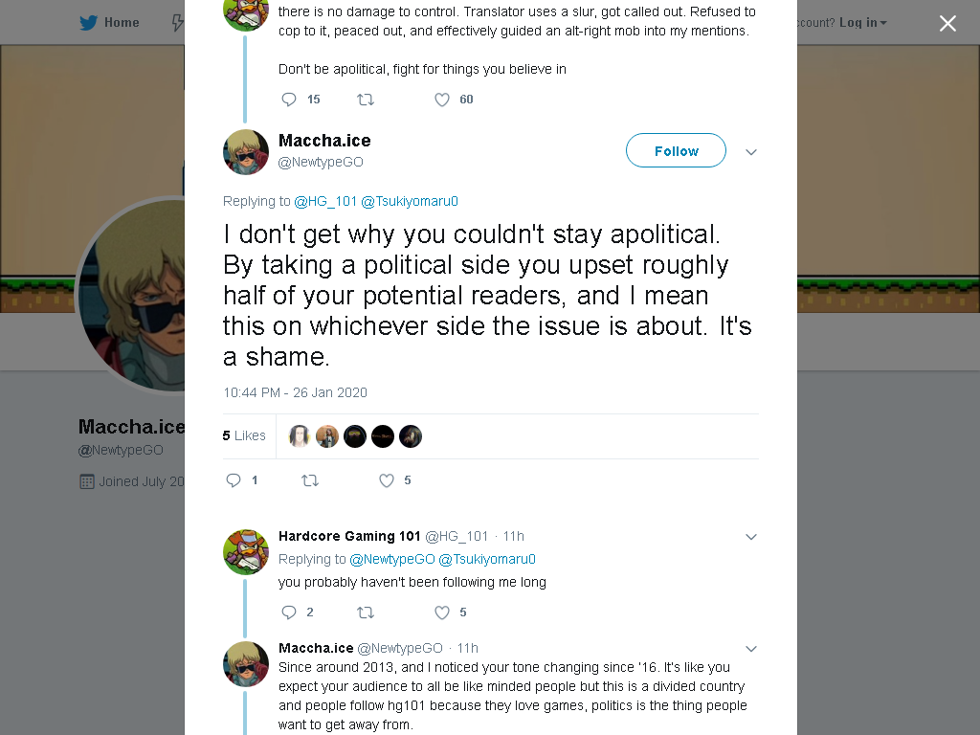Click the Twitter bird Home icon
This screenshot has width=980, height=735.
(x=89, y=23)
